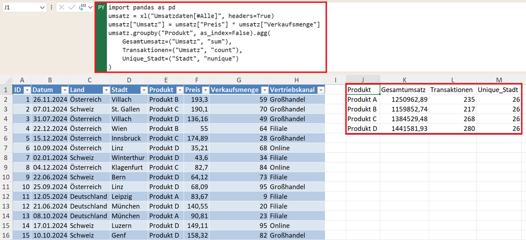Click the Name Box showing J1
The image size is (526, 240).
tap(20, 8)
